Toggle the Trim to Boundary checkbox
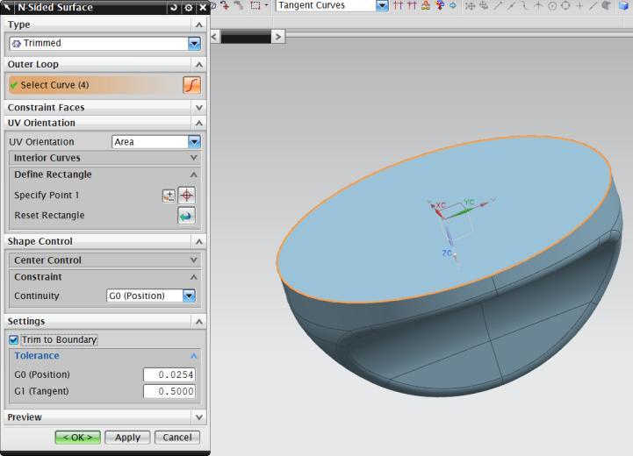 (x=13, y=340)
